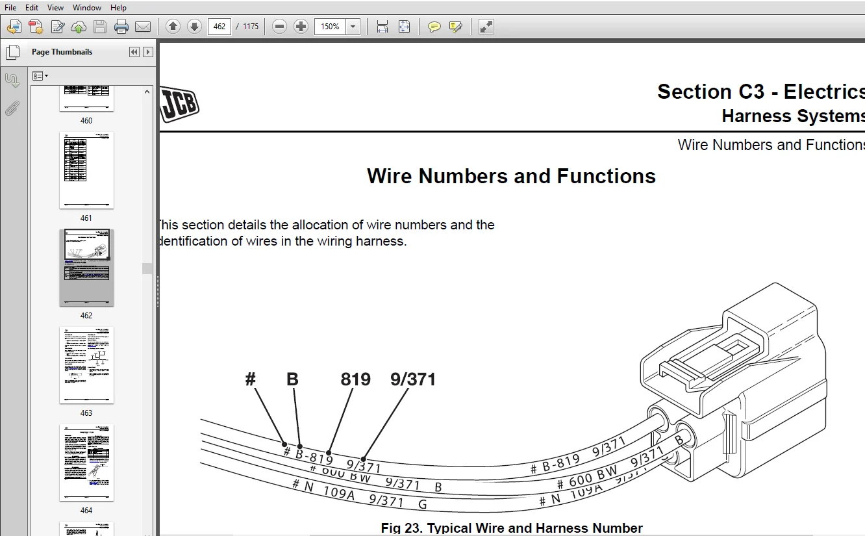Click the bold '819' label above the diagram
865x536 pixels.
pyautogui.click(x=356, y=379)
